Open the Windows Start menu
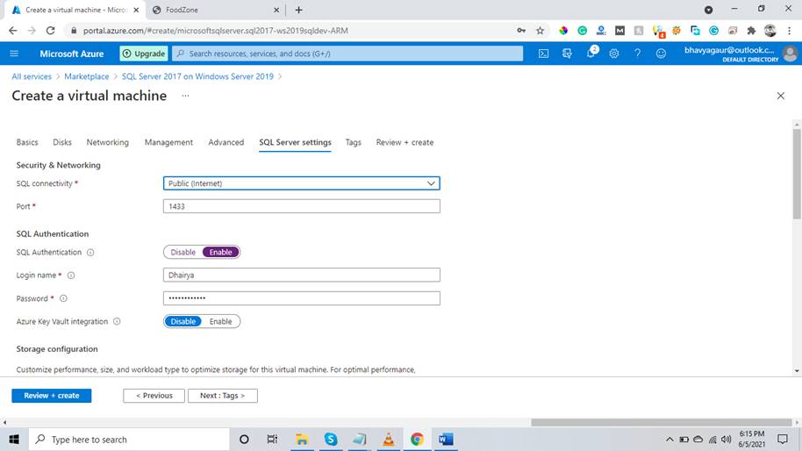Image resolution: width=802 pixels, height=451 pixels. (x=14, y=440)
